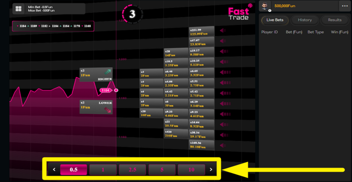Click the arrow icon beside x5.42 tile
The image size is (352, 182).
point(225,93)
